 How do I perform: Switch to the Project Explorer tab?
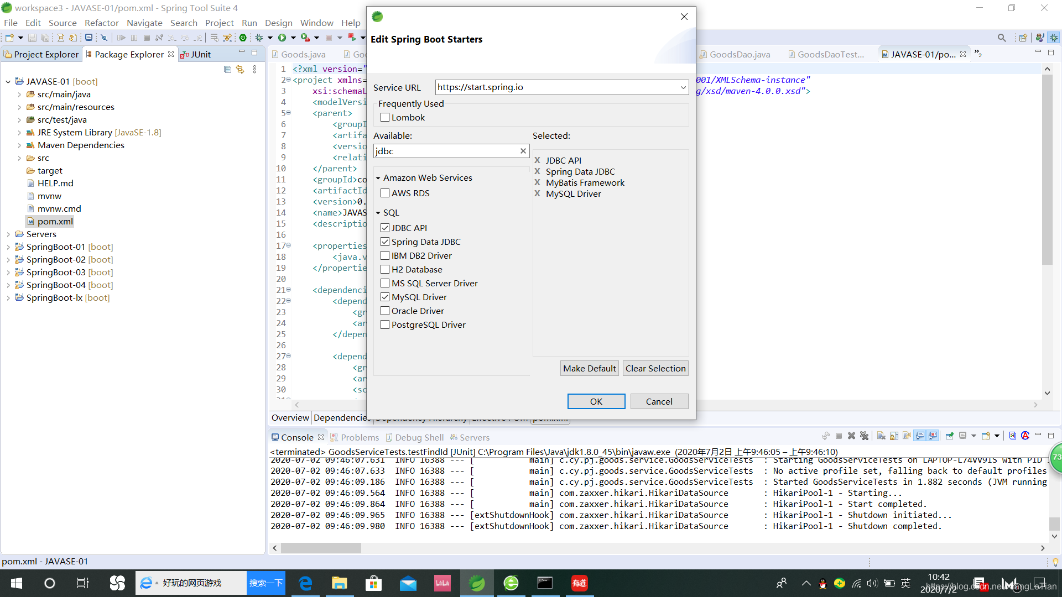point(41,54)
